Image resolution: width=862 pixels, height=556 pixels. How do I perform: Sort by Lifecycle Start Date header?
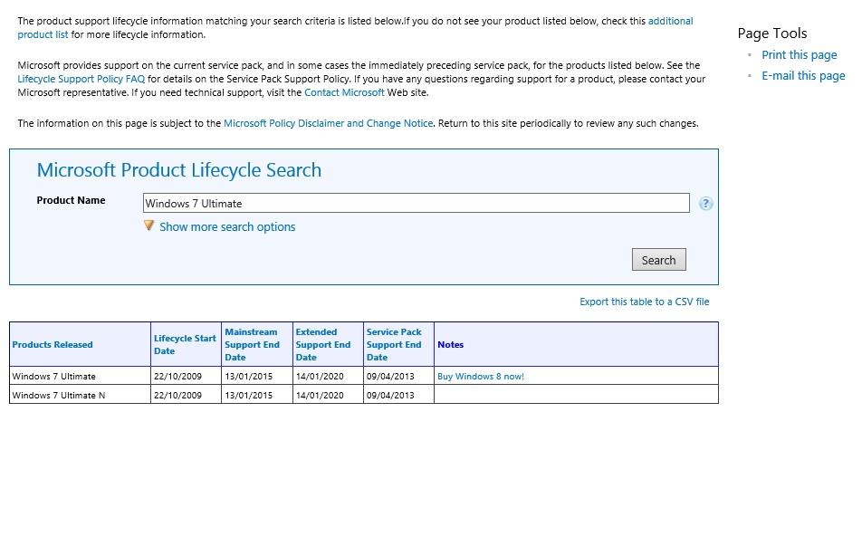tap(185, 344)
